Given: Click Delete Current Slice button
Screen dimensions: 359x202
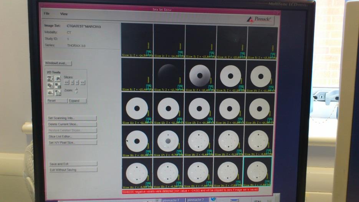Looking at the screenshot, I should 72,124.
